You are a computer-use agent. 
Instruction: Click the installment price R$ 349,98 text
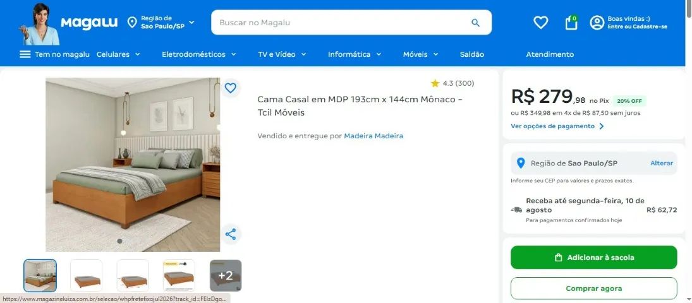(576, 113)
